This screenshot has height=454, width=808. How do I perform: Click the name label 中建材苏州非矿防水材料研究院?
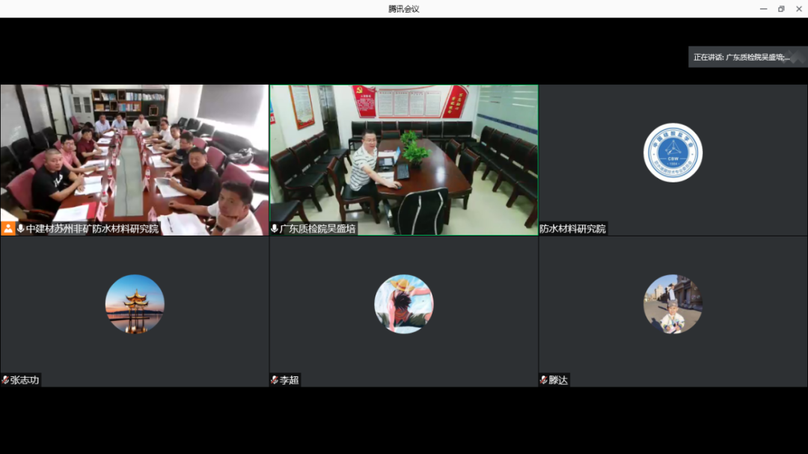click(x=92, y=228)
